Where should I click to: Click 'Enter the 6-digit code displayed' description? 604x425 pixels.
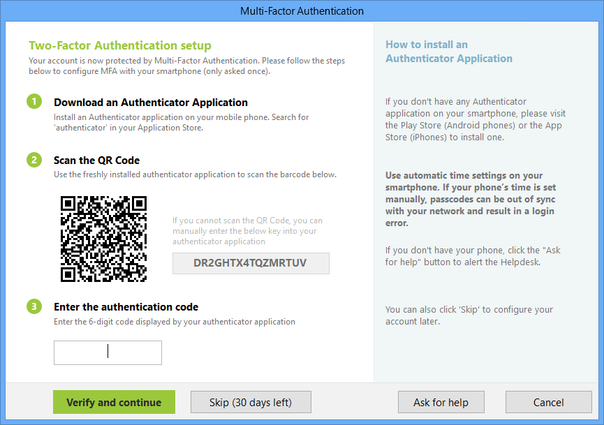coord(175,322)
